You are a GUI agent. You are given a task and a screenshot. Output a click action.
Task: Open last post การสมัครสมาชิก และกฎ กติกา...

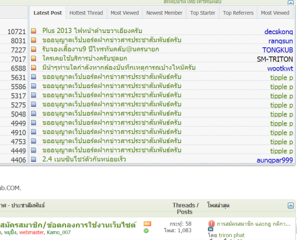tap(254, 224)
